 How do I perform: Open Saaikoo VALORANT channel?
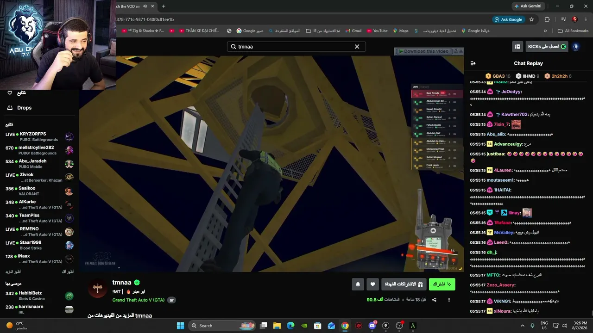39,191
